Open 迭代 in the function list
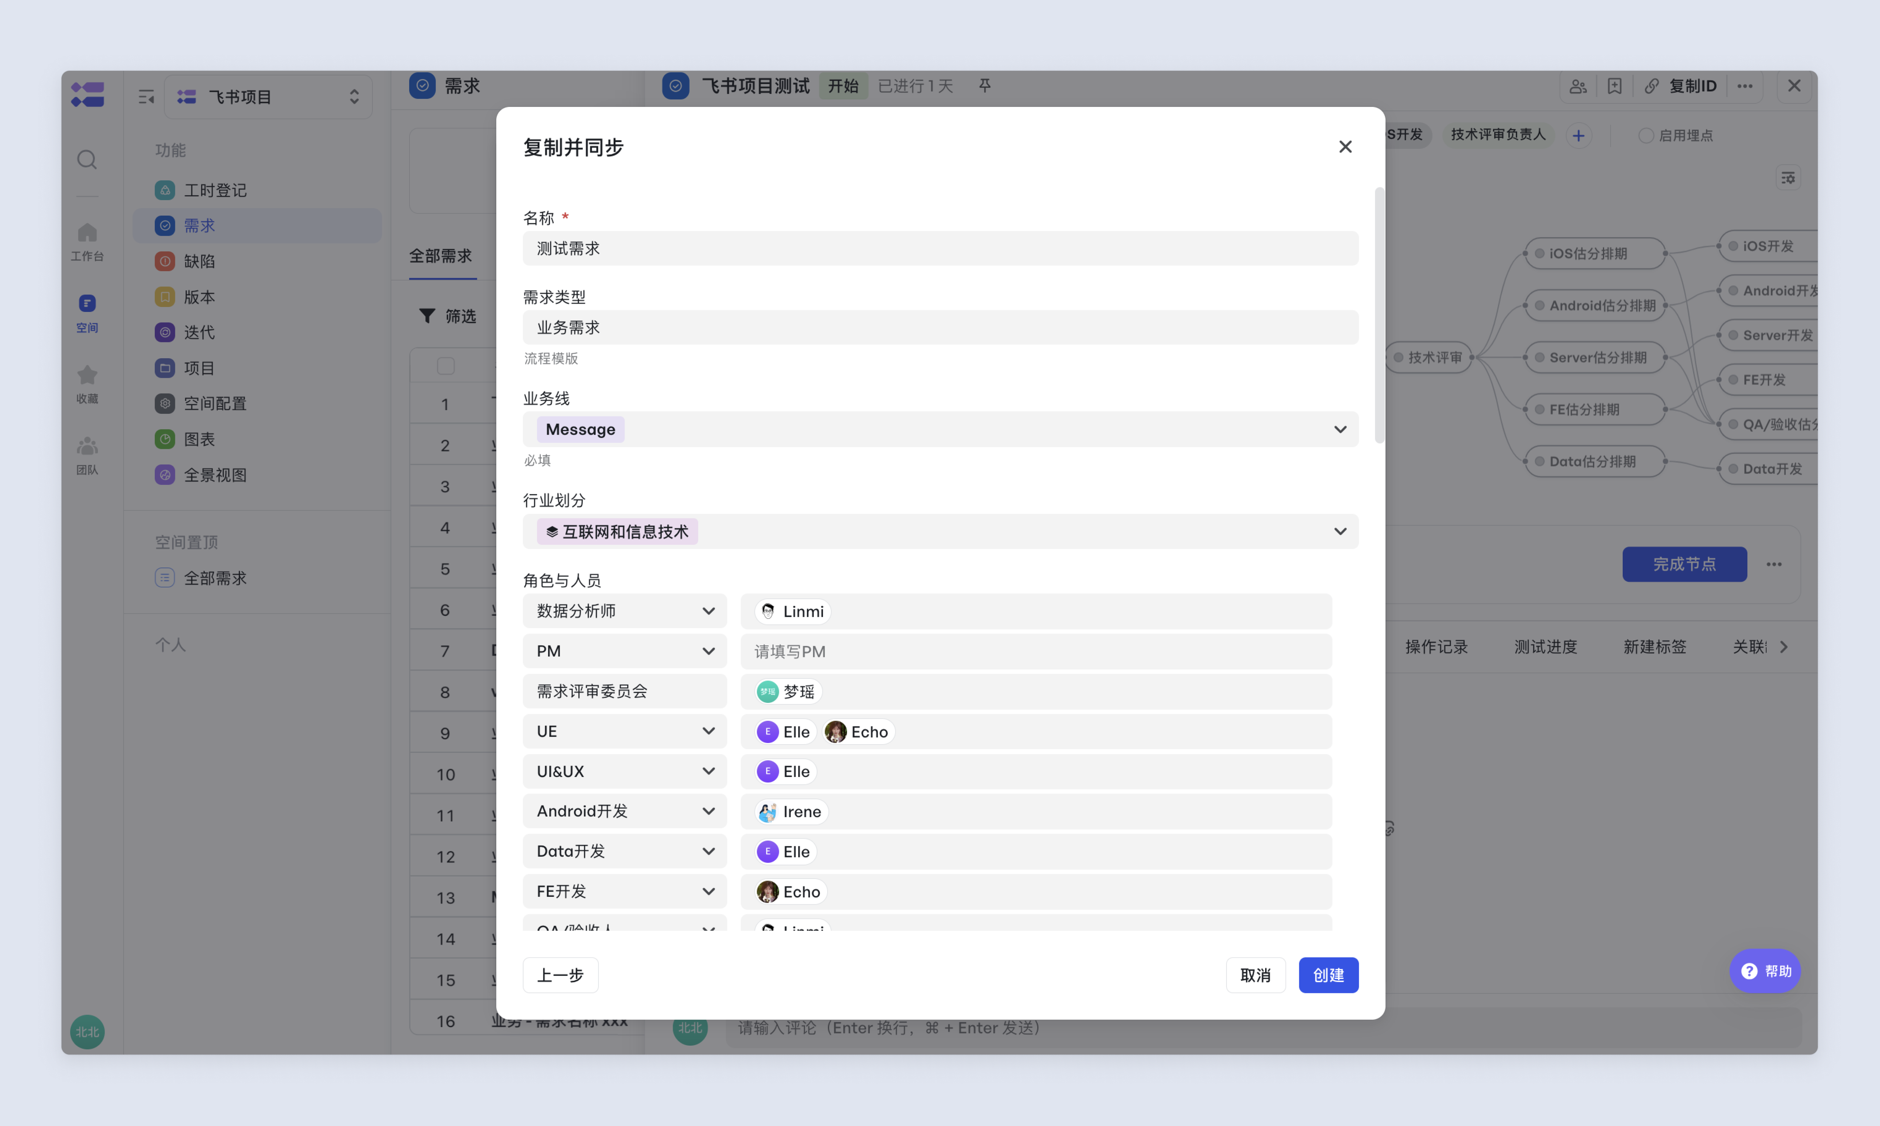Screen dimensions: 1880x1126 coord(257,332)
